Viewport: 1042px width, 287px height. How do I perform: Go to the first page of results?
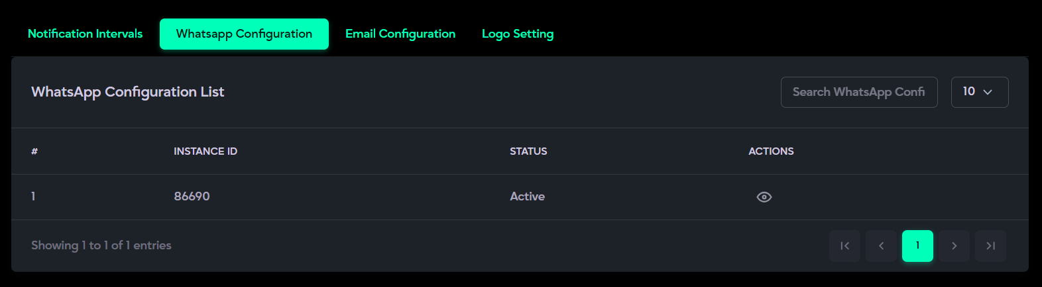click(844, 246)
